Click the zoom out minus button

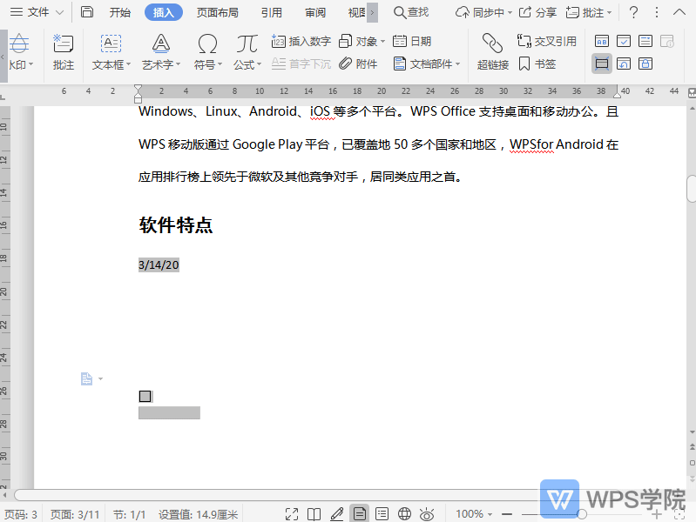[507, 514]
